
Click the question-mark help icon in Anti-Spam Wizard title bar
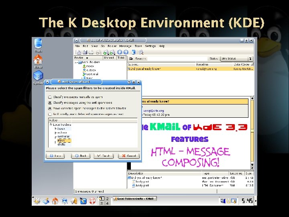point(129,82)
